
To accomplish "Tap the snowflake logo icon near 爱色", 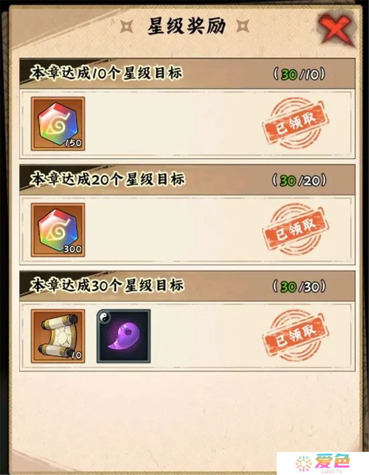I will pos(304,463).
